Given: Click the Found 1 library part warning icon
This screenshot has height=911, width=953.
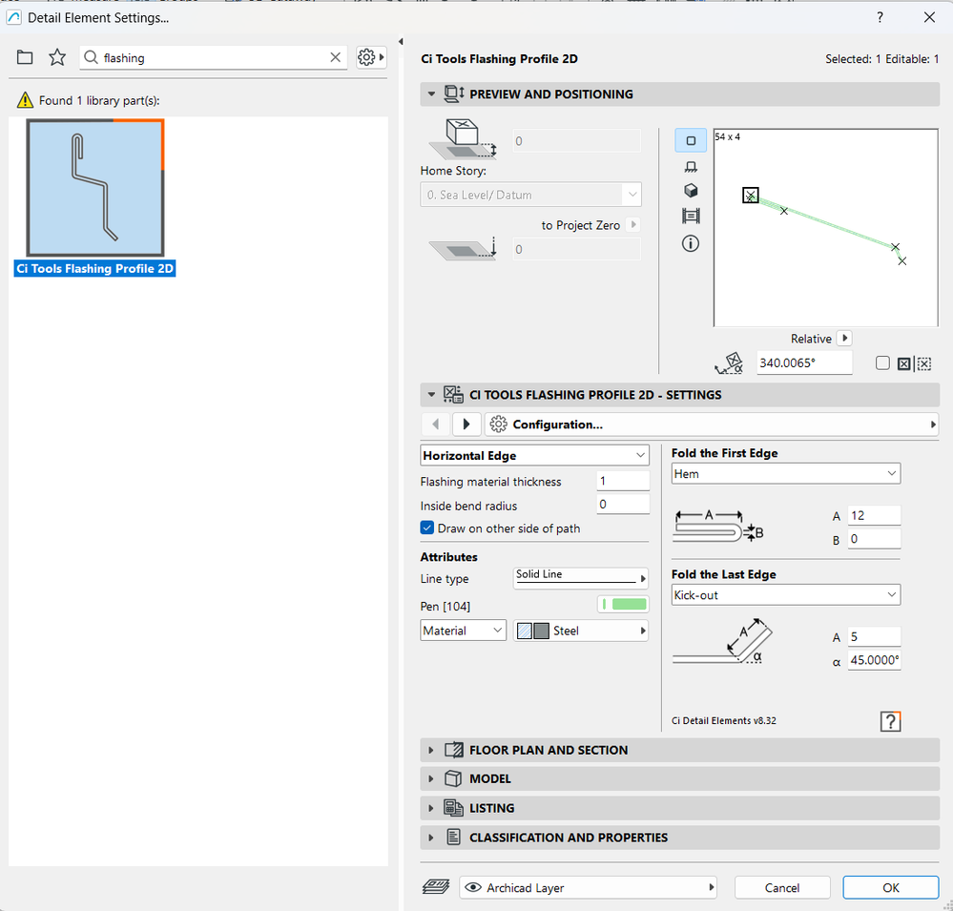Looking at the screenshot, I should click(x=25, y=100).
